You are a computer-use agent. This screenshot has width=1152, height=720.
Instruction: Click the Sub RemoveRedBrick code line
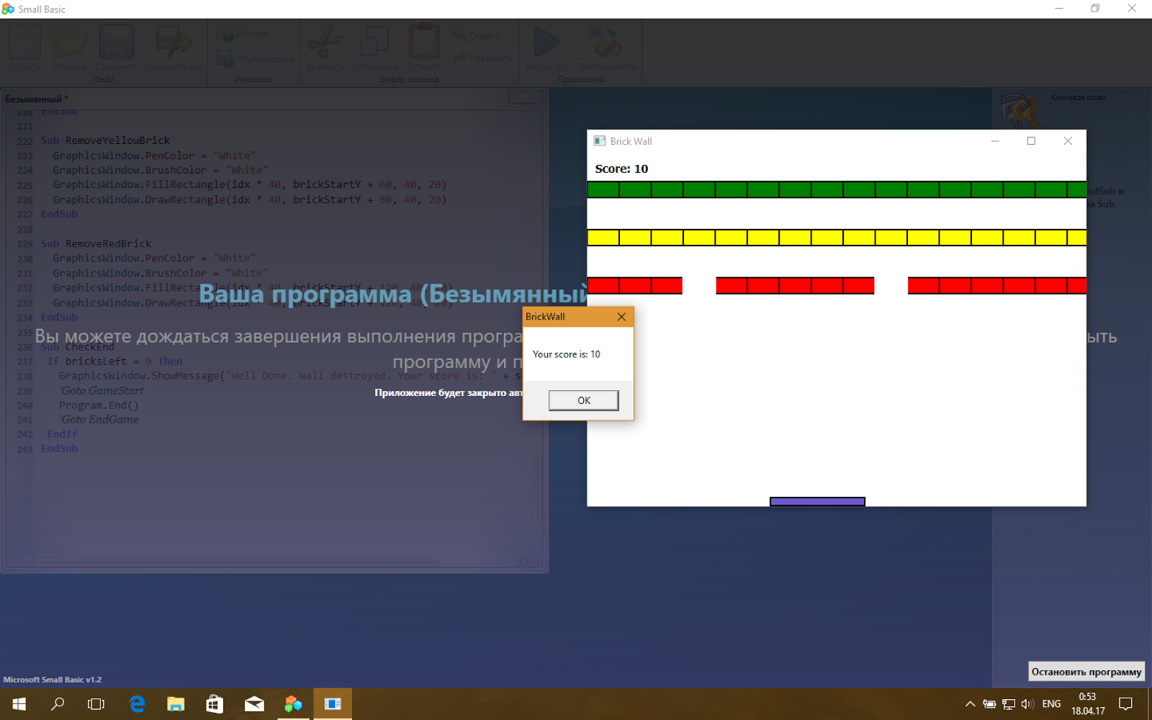(96, 243)
